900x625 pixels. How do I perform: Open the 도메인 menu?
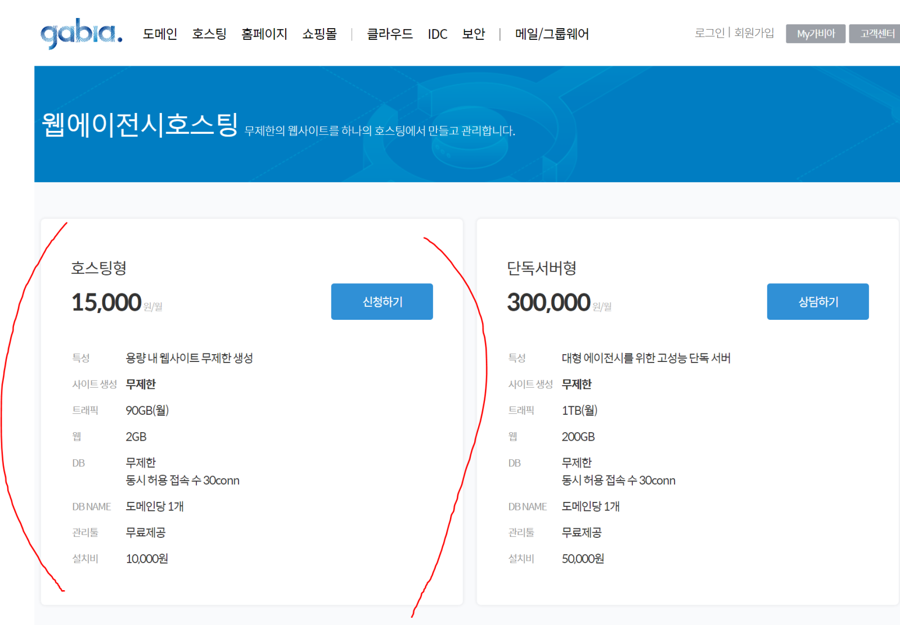tap(160, 34)
